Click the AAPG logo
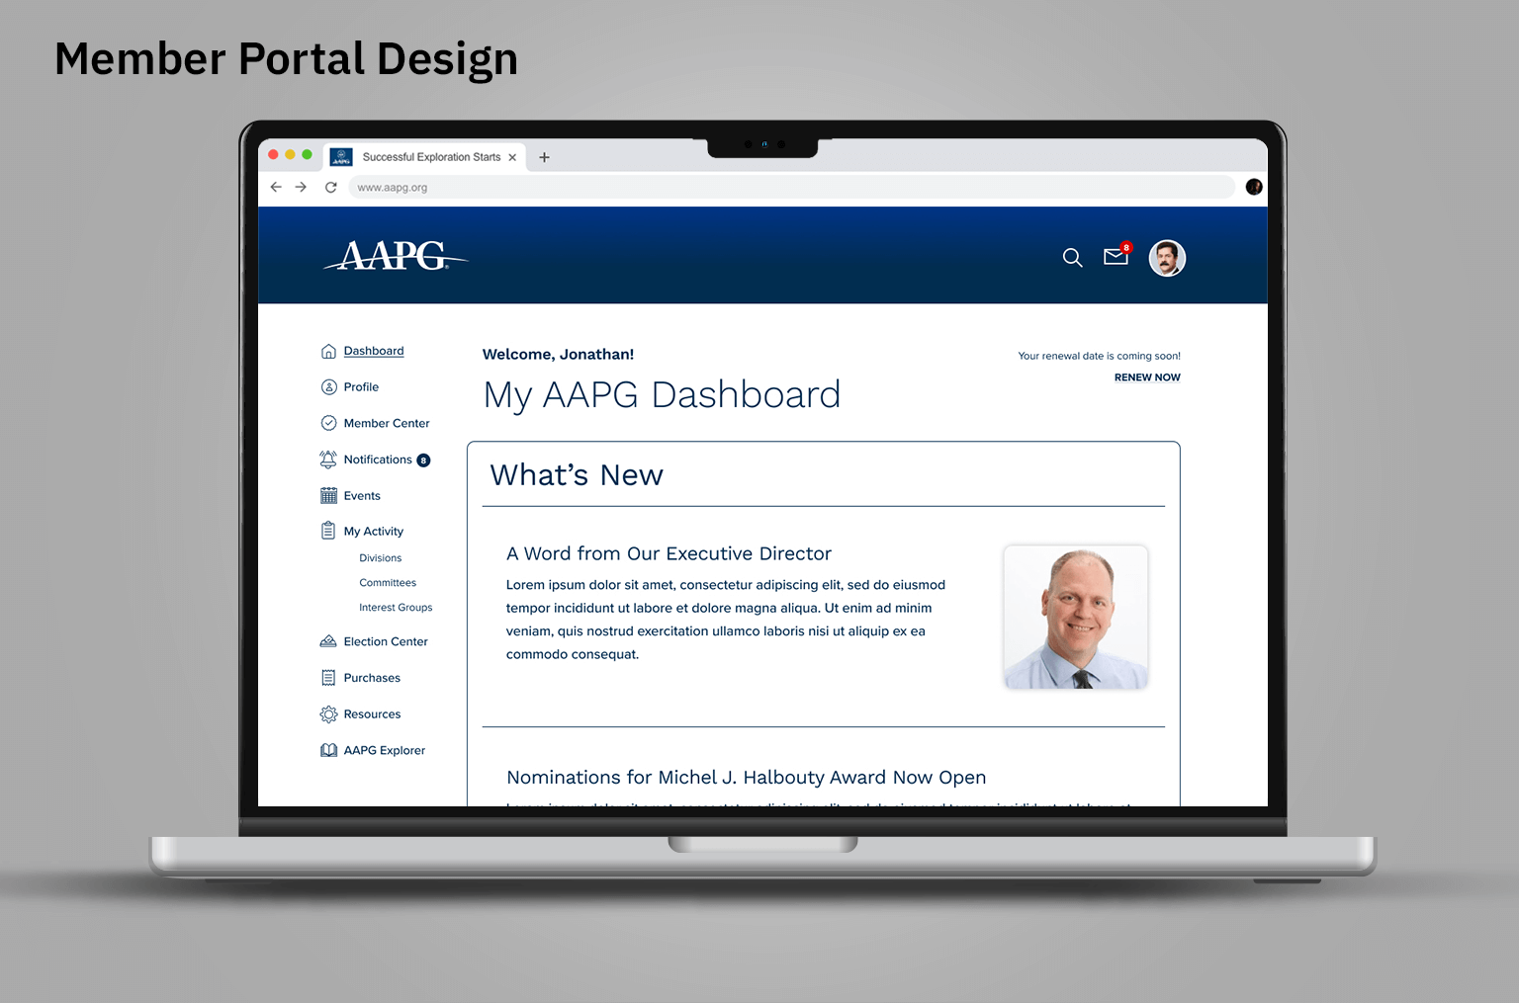Viewport: 1519px width, 1003px height. pos(396,256)
